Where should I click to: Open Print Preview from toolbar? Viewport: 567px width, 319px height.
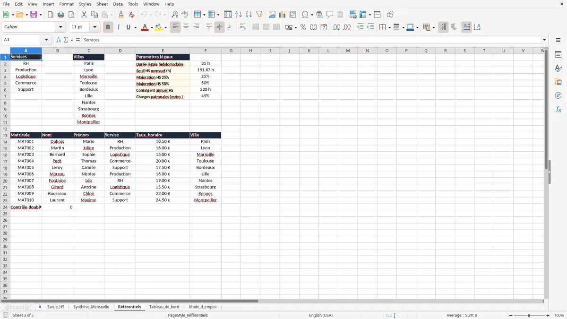pyautogui.click(x=71, y=15)
